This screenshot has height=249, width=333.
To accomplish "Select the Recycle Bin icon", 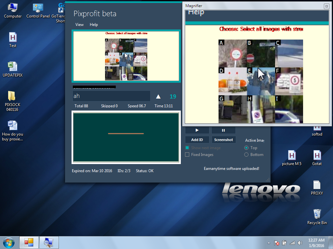I will click(317, 217).
